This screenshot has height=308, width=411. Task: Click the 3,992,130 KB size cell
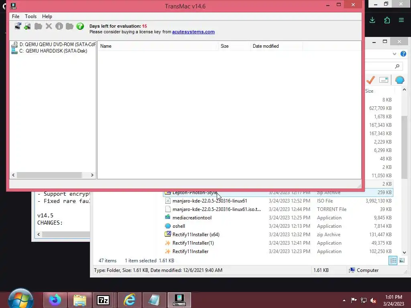pyautogui.click(x=378, y=201)
